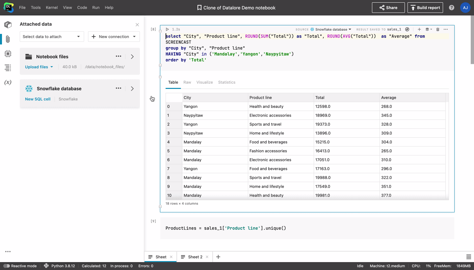This screenshot has height=270, width=474.
Task: Open the Variables (x) sidebar icon
Action: pyautogui.click(x=8, y=82)
